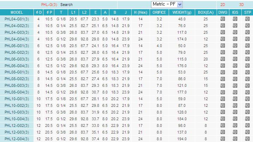Download STP file for PHL08-G04(3)
Viewport: 253px width, 142px height.
[247, 92]
